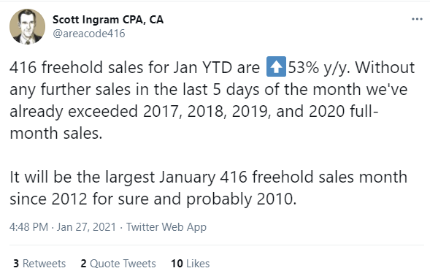Click the "53% y/y" text in the tweet

pyautogui.click(x=319, y=67)
